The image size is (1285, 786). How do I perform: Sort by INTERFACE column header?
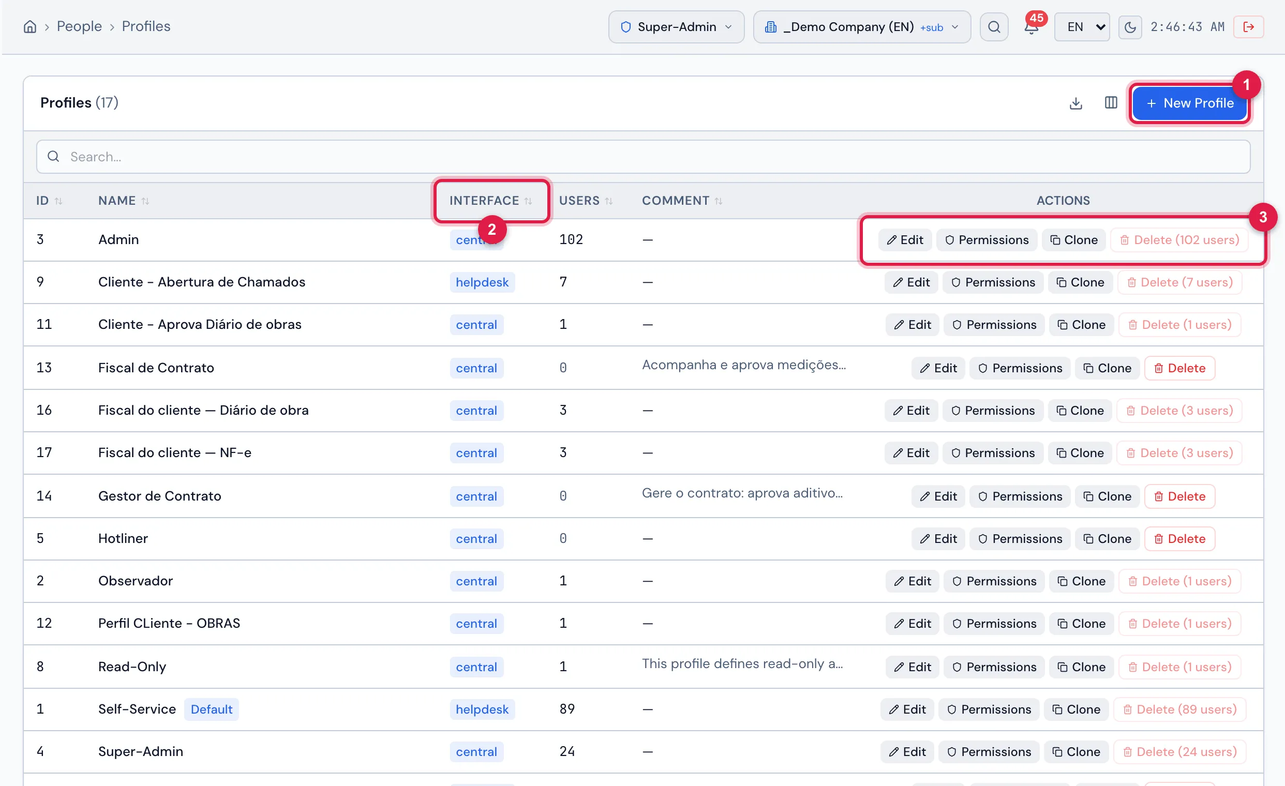491,201
